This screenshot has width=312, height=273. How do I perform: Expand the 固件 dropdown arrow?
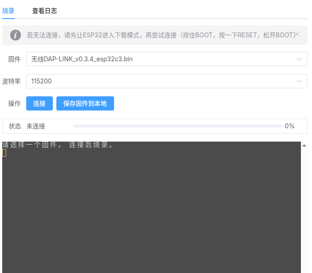[299, 59]
